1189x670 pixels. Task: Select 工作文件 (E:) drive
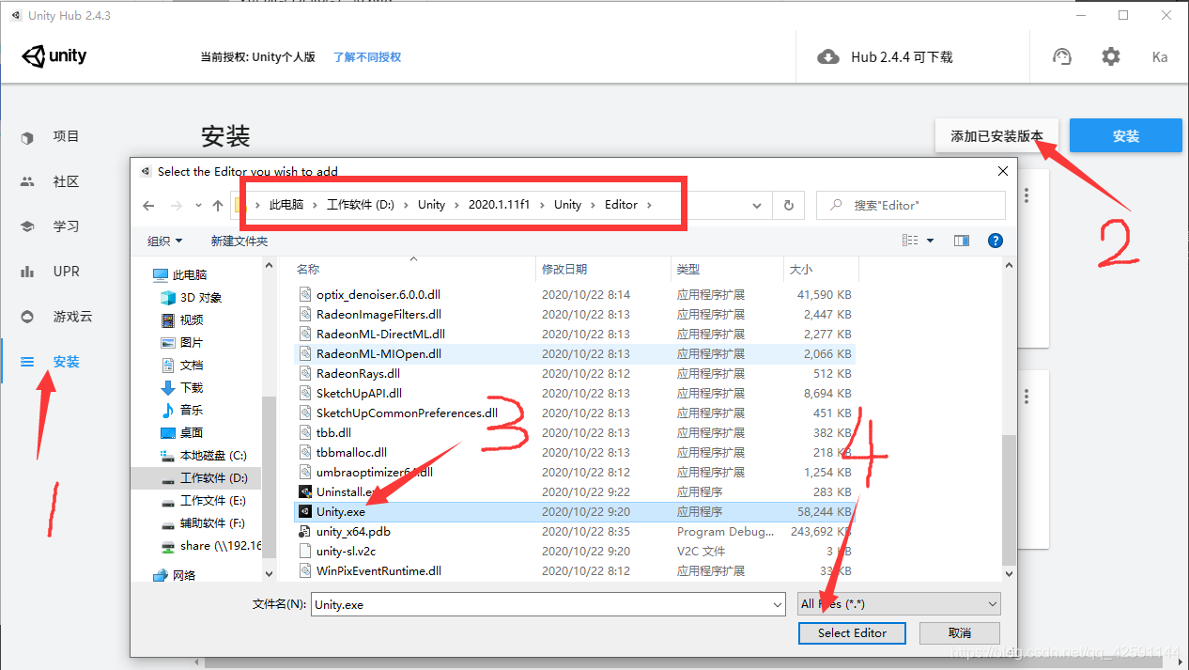click(204, 501)
